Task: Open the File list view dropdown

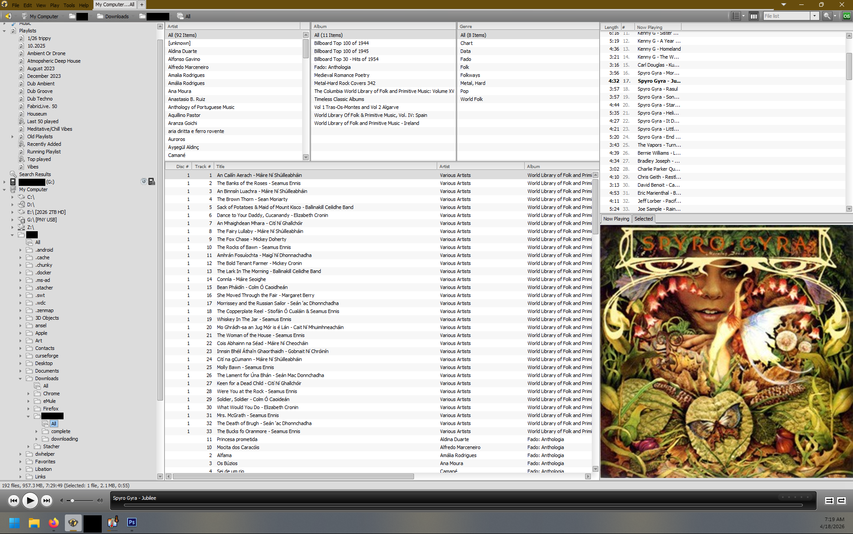Action: point(814,16)
